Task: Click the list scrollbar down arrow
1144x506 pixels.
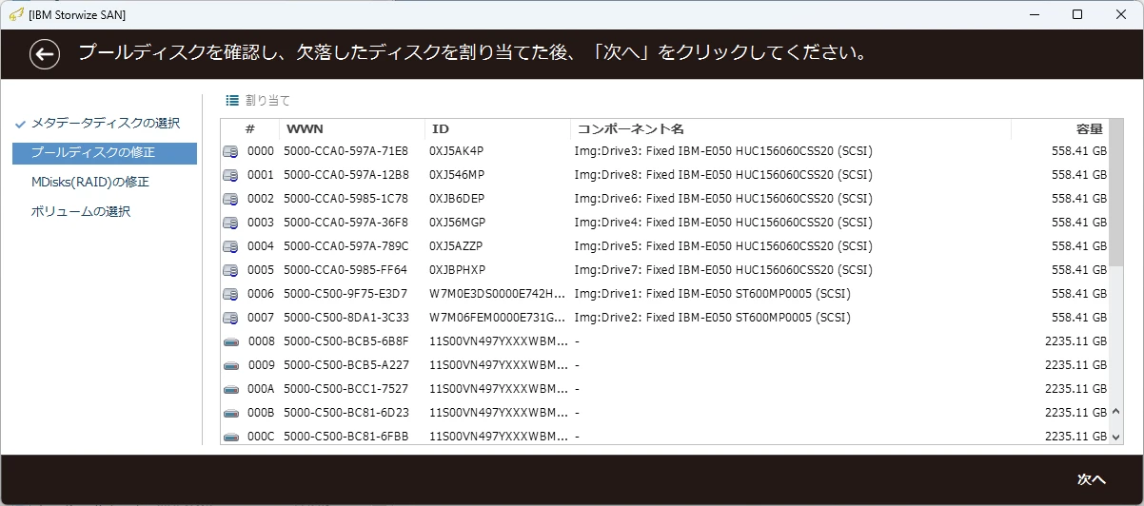Action: click(1116, 436)
